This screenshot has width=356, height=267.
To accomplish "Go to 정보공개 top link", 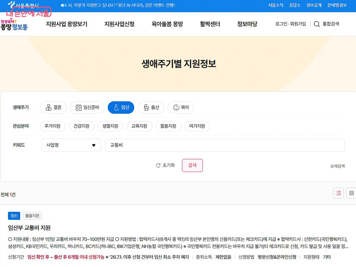I will (x=314, y=5).
